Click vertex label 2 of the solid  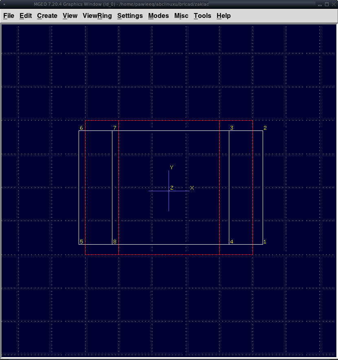click(265, 128)
